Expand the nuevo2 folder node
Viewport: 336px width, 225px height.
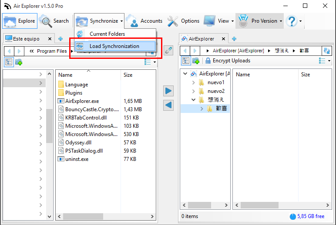click(193, 91)
